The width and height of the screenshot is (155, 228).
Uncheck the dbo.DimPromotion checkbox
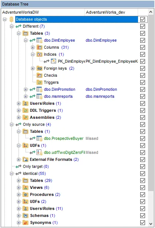(143, 89)
